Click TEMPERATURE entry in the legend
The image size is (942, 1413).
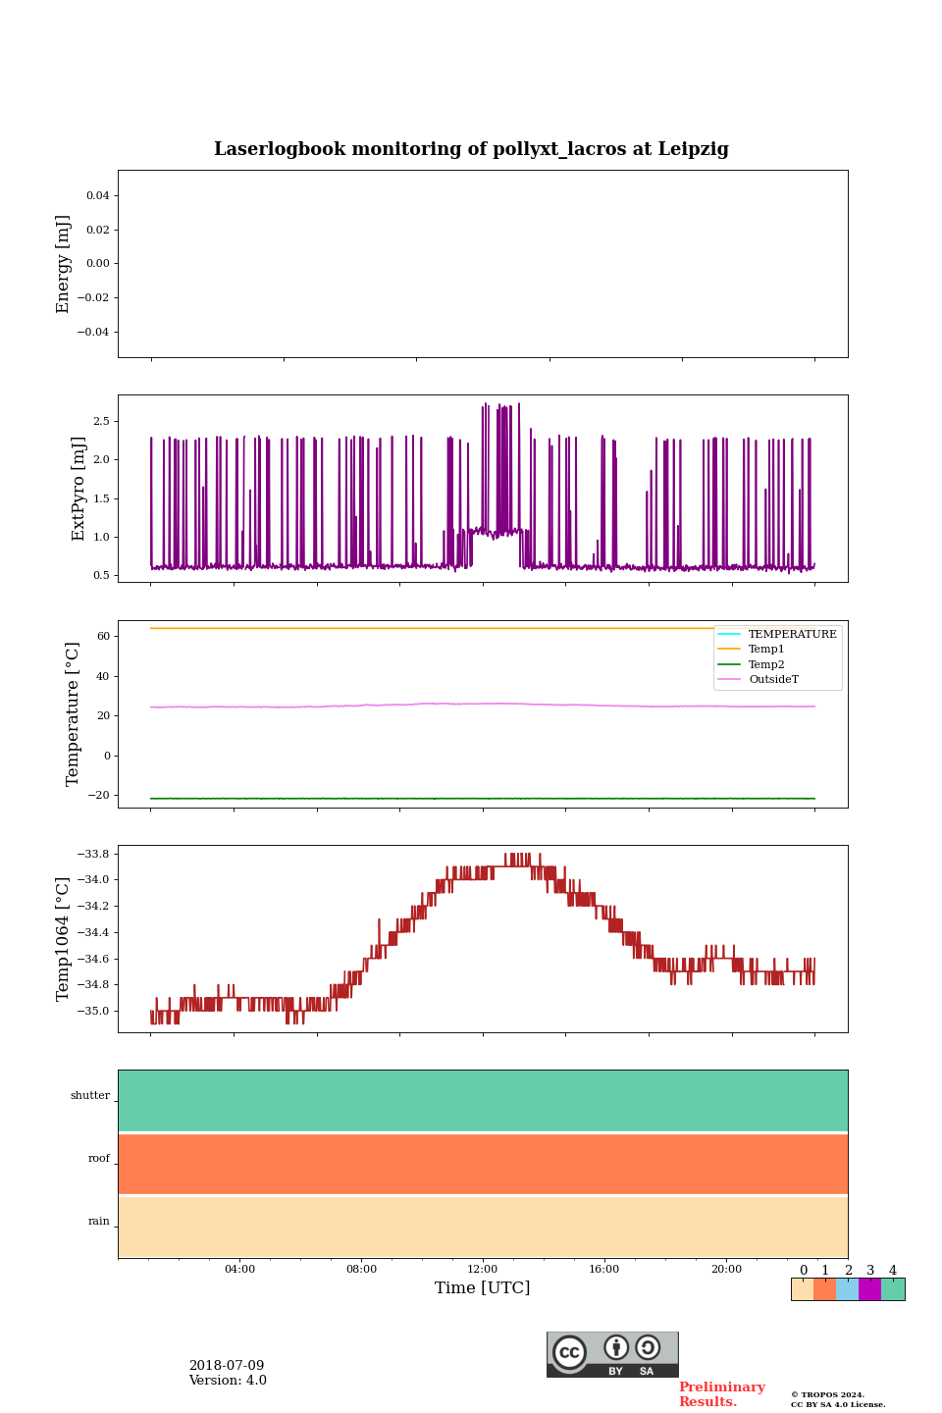tap(778, 634)
